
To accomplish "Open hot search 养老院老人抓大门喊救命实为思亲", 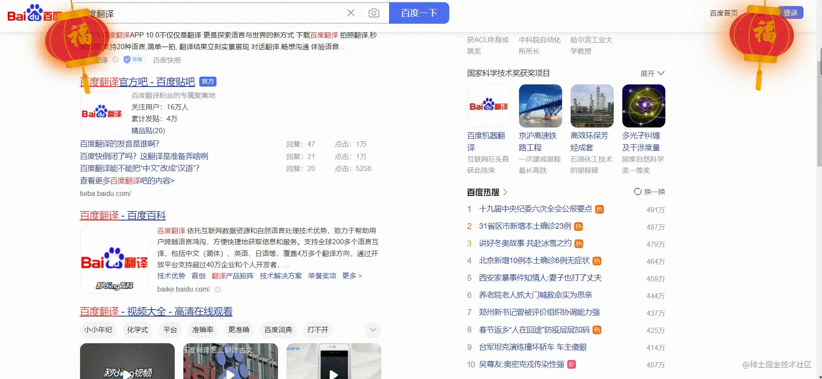I will 535,295.
